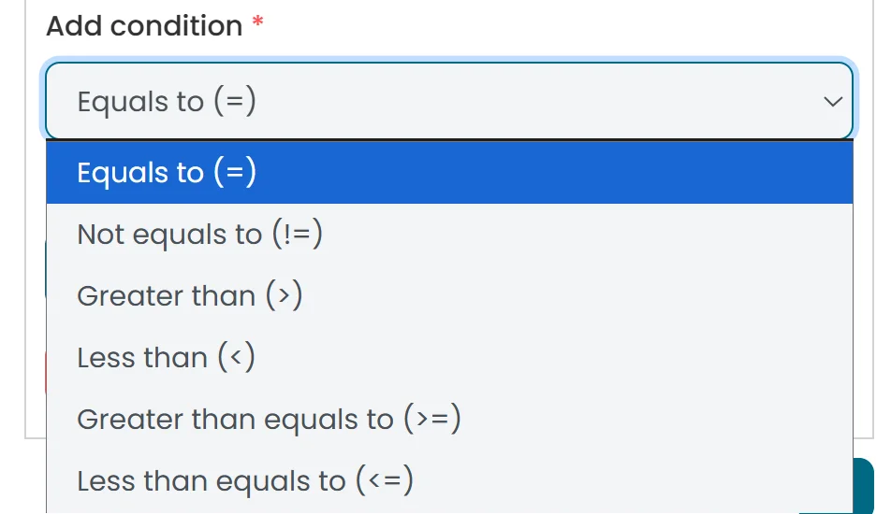Click the selected 'Equals to (=)' field text
This screenshot has width=891, height=514.
(167, 101)
